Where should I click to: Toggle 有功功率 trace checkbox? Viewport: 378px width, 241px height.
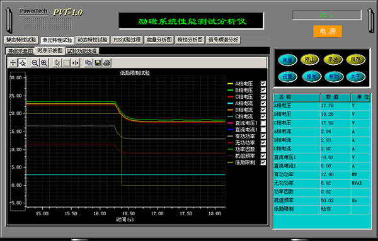click(x=263, y=136)
